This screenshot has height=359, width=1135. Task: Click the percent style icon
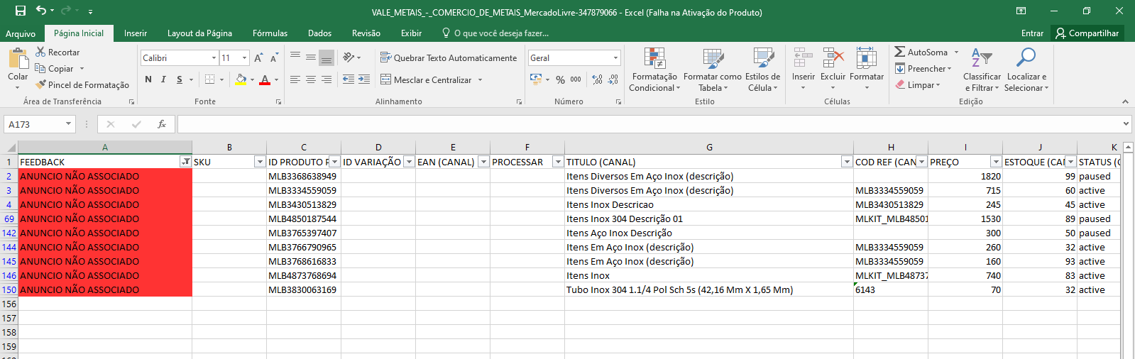pos(560,80)
